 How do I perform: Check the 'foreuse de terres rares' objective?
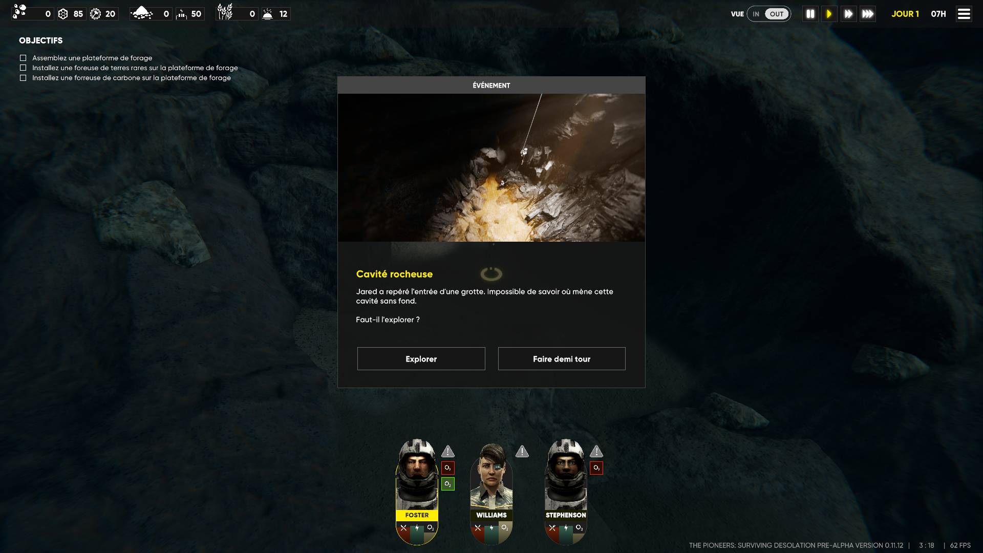tap(23, 68)
